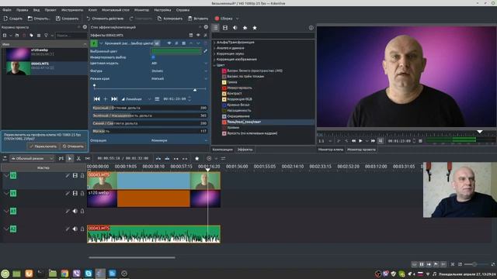Image resolution: width=497 pixels, height=279 pixels.
Task: Click add clip icon in project bin
Action: tap(5, 36)
